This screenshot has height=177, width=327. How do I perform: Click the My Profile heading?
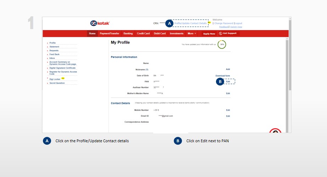click(120, 42)
